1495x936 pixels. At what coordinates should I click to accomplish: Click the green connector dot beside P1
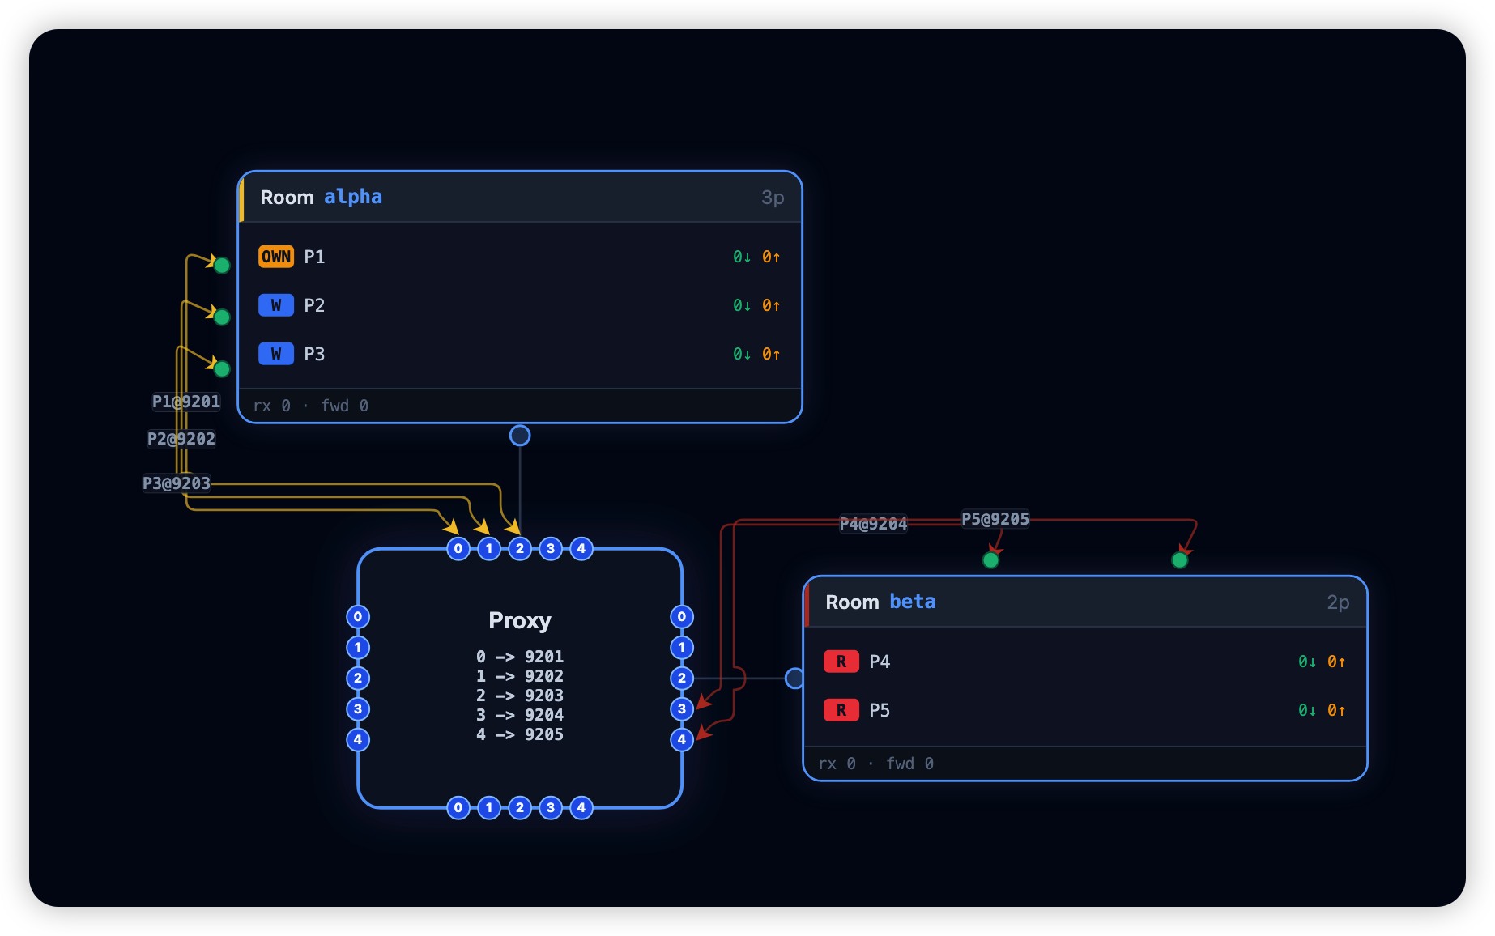[222, 266]
